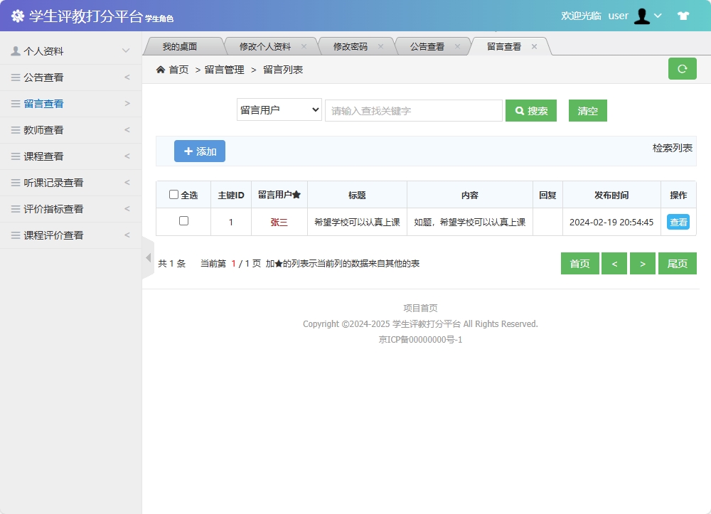Click the green refresh icon on breadcrumb bar
Image resolution: width=711 pixels, height=514 pixels.
pos(682,69)
